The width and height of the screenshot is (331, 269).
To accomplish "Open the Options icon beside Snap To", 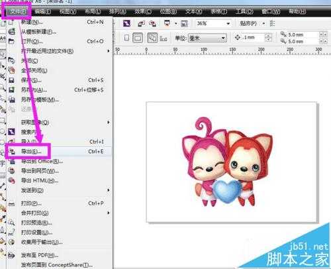I will pyautogui.click(x=273, y=23).
